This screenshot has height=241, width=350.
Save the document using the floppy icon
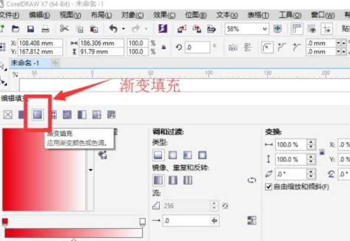click(x=30, y=29)
